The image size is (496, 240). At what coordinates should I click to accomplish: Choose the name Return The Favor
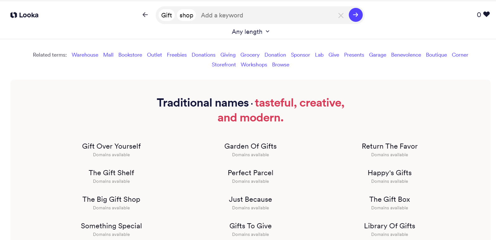[x=390, y=146]
